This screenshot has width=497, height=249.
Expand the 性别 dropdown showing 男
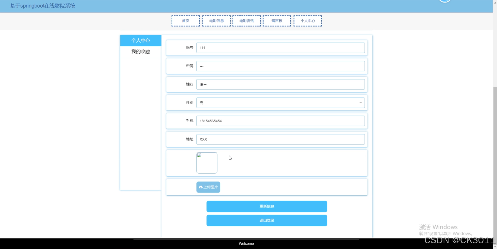click(280, 103)
